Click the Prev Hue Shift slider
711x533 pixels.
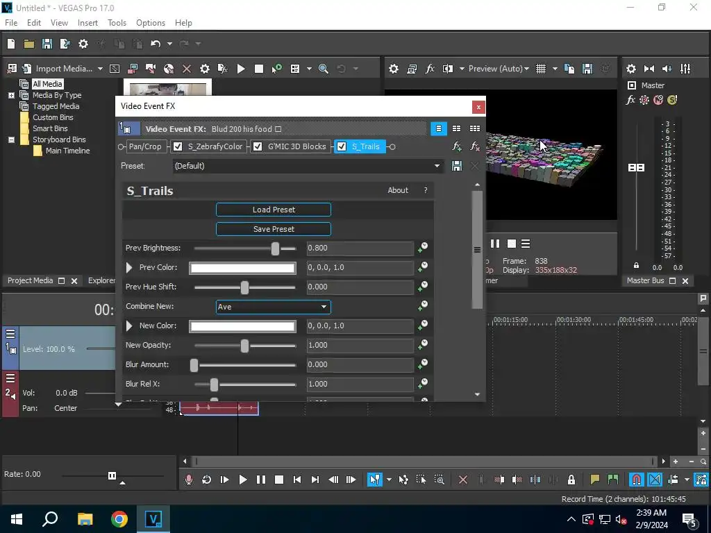245,287
